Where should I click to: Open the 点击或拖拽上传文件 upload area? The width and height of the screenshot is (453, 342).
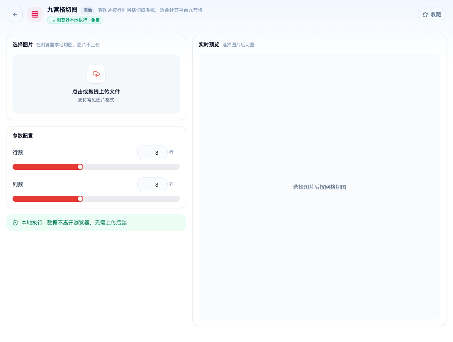96,84
